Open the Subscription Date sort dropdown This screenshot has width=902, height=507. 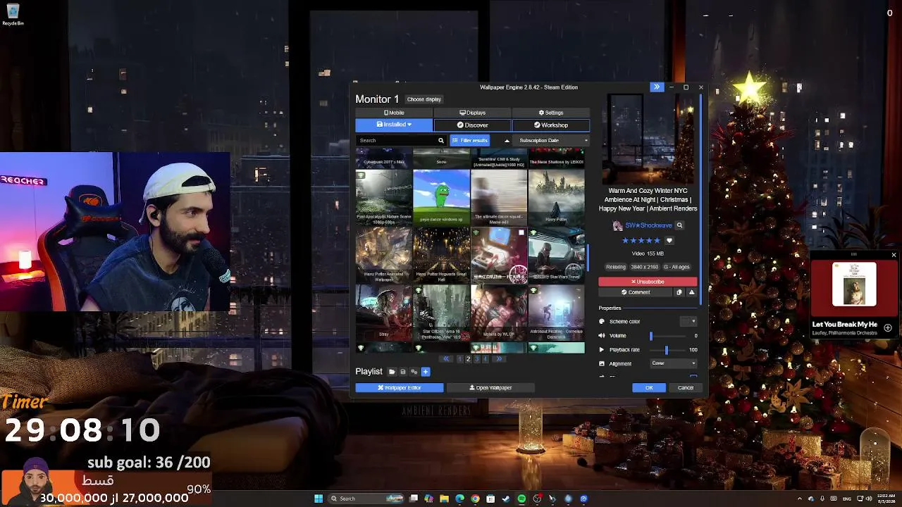click(552, 140)
